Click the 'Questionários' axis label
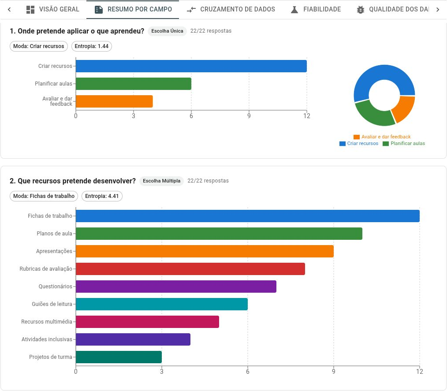This screenshot has width=447, height=391. click(x=55, y=287)
